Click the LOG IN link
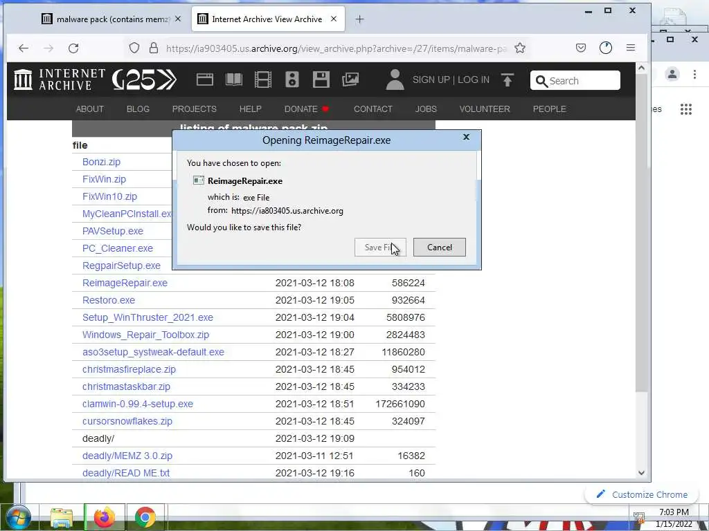The image size is (709, 531). click(473, 80)
